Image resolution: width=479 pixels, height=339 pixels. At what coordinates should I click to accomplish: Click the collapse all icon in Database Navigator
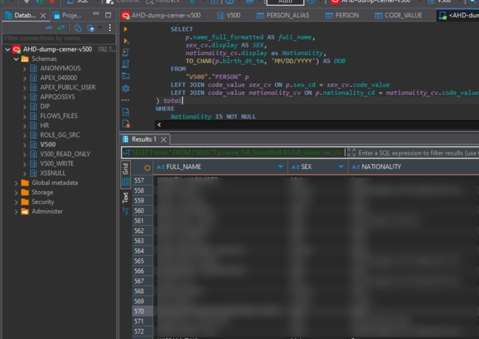click(49, 28)
